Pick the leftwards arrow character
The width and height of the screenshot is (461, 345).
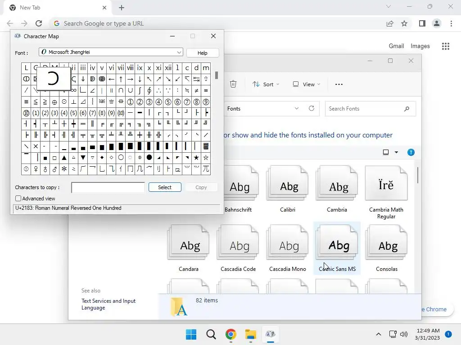pyautogui.click(x=111, y=79)
